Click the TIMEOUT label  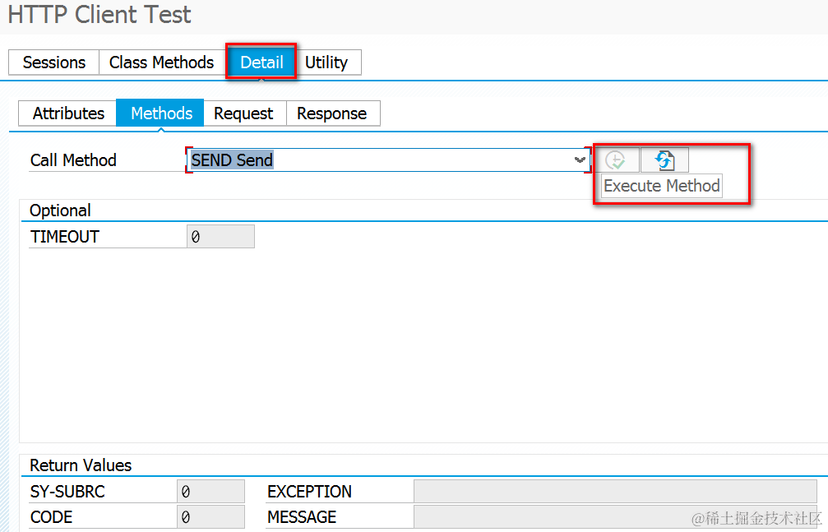coord(64,237)
